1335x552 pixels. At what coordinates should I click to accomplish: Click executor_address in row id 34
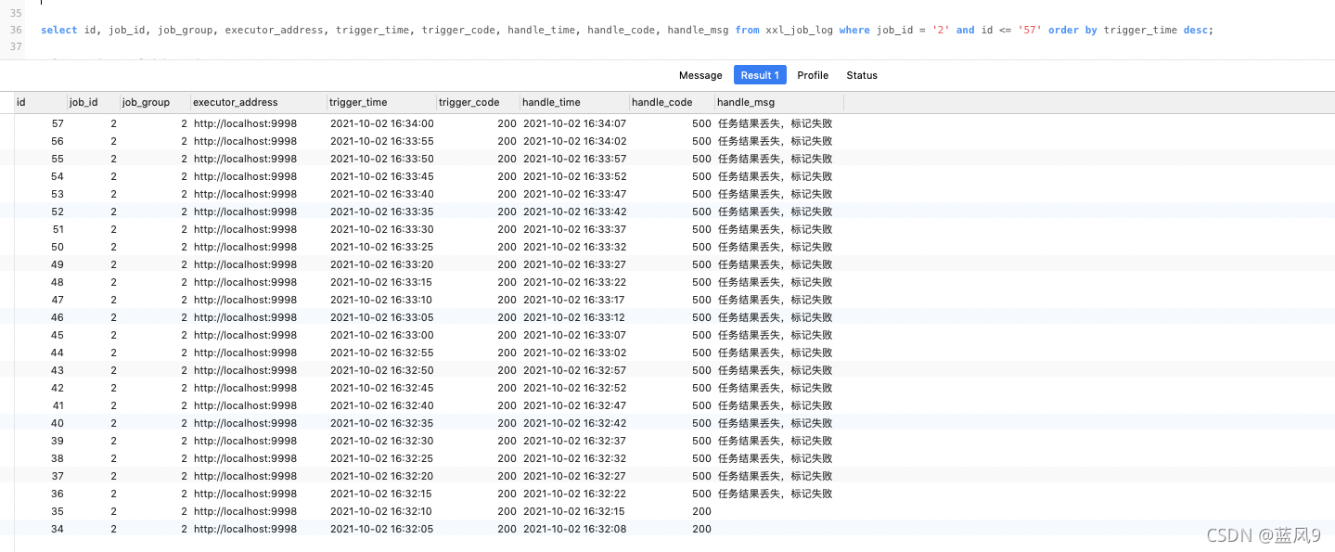point(246,529)
